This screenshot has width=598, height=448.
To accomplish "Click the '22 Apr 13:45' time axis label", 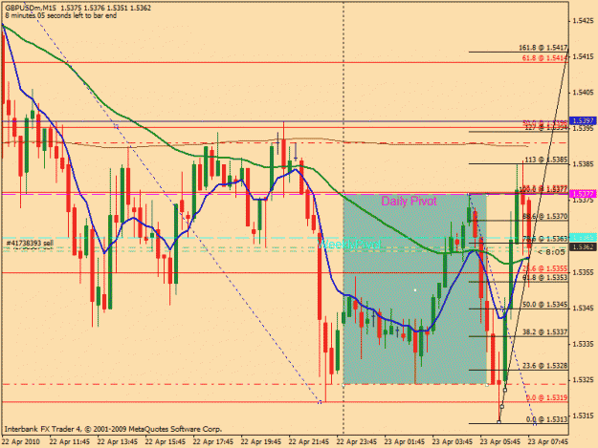I will (x=117, y=442).
